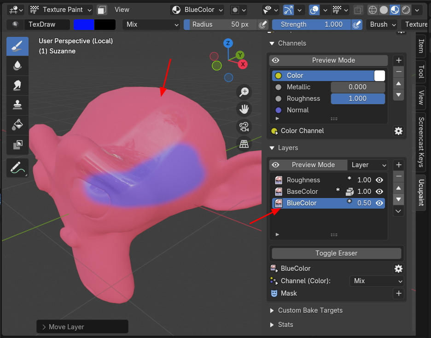
Task: Click the Z axis on navigation gizmo
Action: [x=228, y=43]
